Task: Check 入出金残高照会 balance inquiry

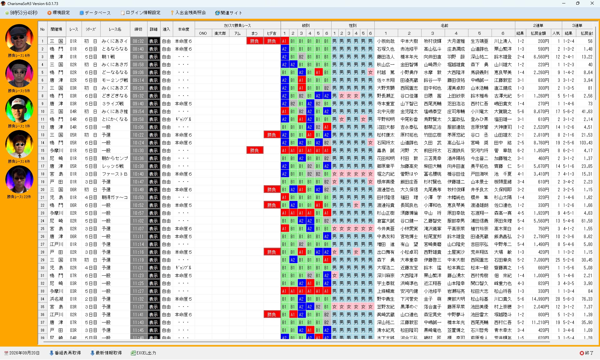Action: coord(188,13)
